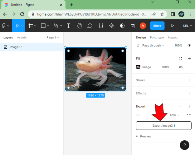Click the Image fill thumbnail swatch

click(138, 67)
